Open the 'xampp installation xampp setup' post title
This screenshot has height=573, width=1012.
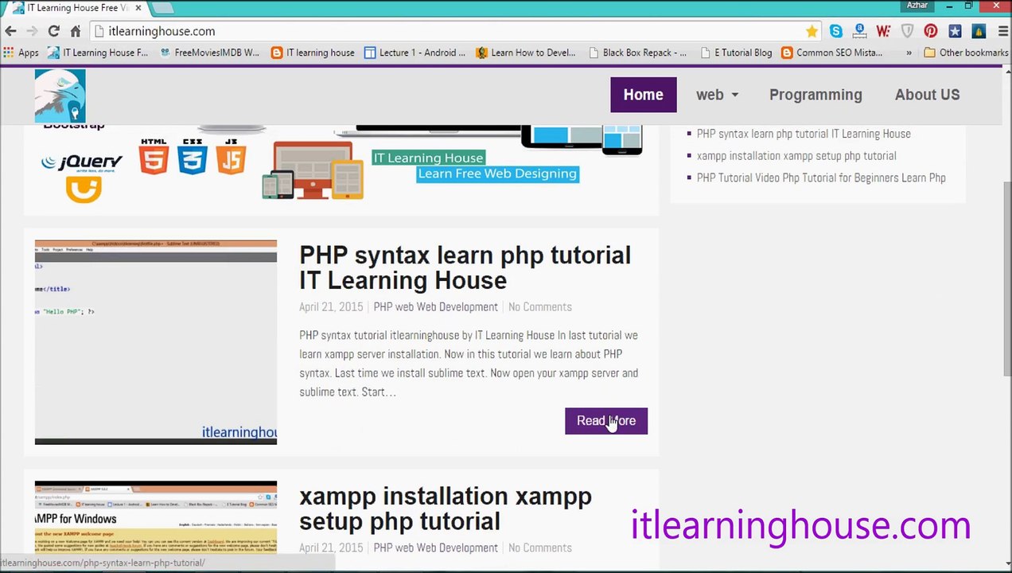tap(446, 509)
